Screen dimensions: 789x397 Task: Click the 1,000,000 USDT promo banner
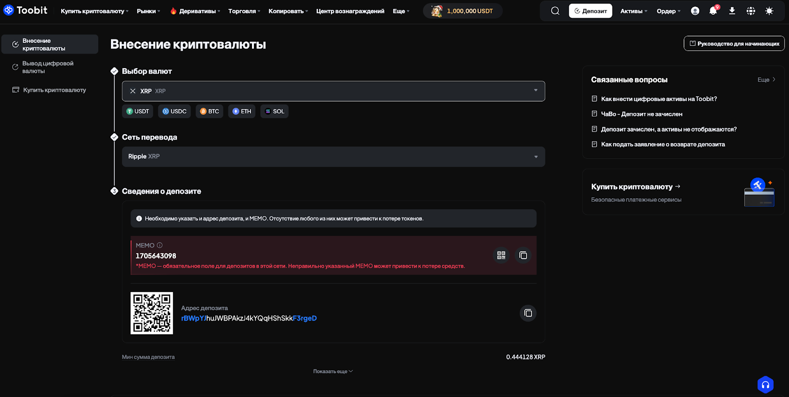point(463,11)
